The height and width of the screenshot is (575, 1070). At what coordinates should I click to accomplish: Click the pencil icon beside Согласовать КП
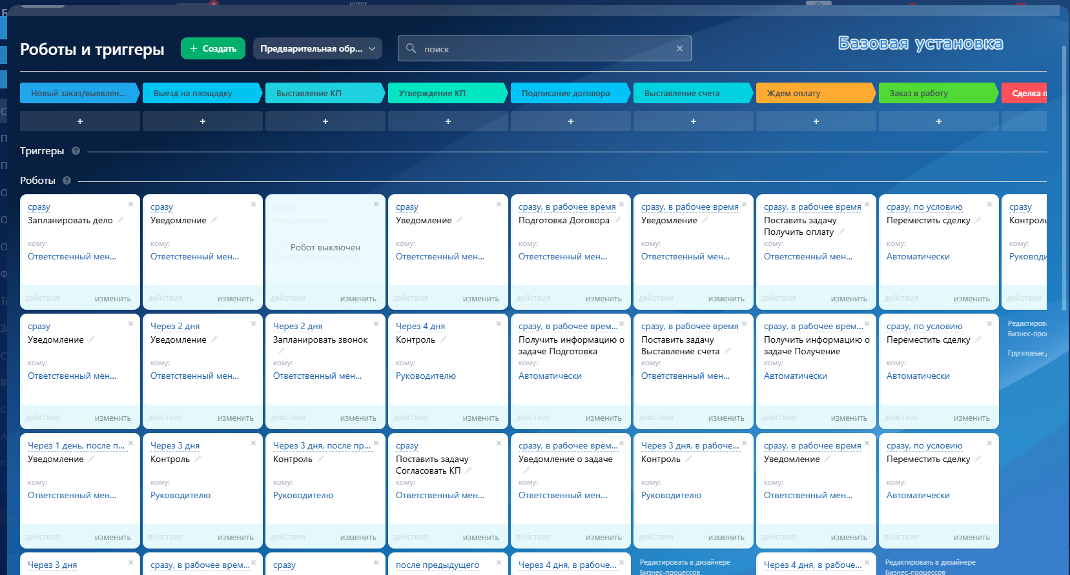[469, 470]
